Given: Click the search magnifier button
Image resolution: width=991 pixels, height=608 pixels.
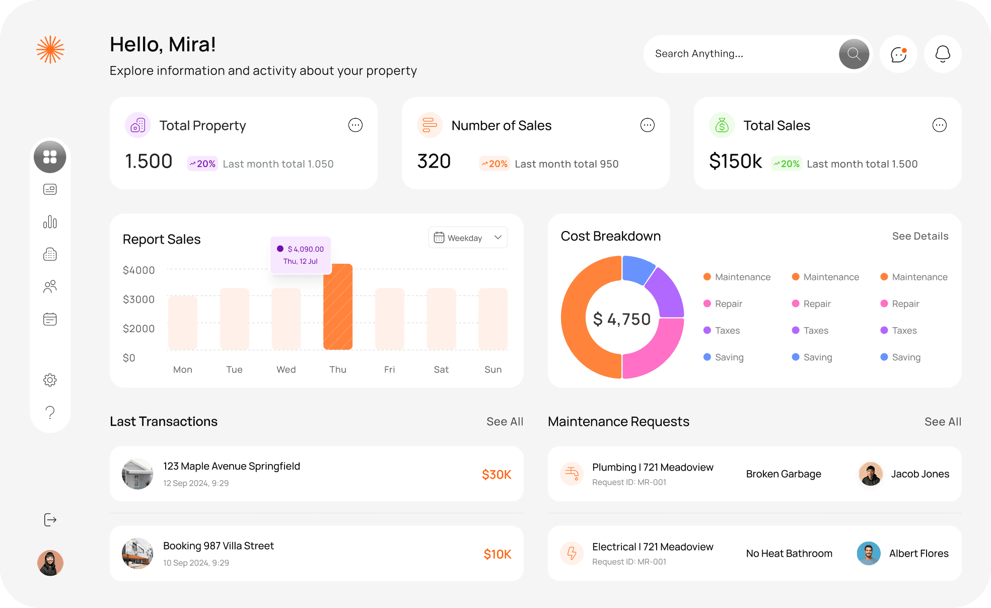Looking at the screenshot, I should tap(854, 54).
